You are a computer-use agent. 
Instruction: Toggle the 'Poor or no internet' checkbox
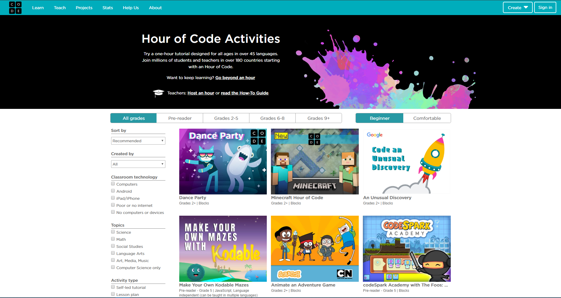113,205
